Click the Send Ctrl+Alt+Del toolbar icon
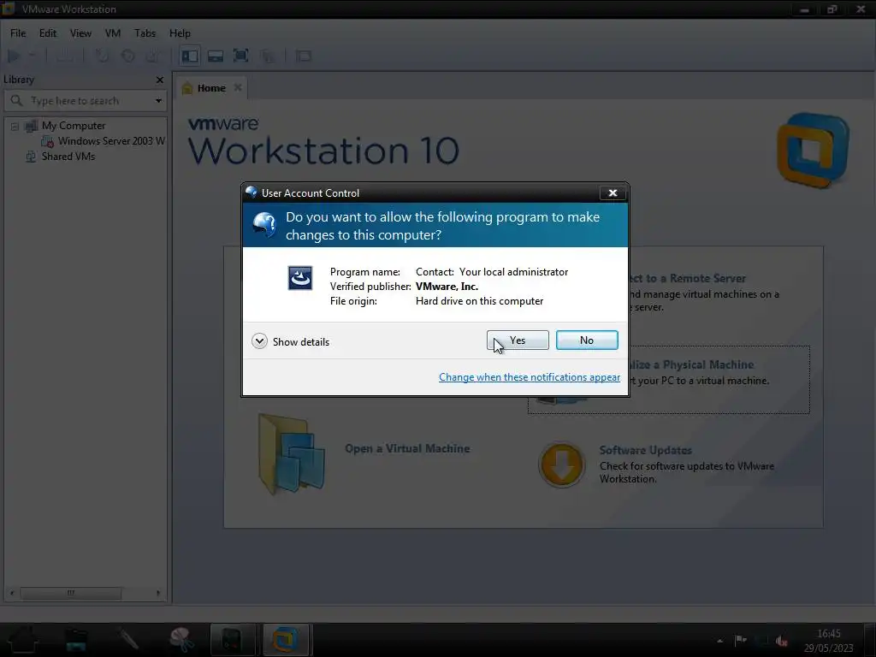Viewport: 876px width, 657px height. click(65, 56)
